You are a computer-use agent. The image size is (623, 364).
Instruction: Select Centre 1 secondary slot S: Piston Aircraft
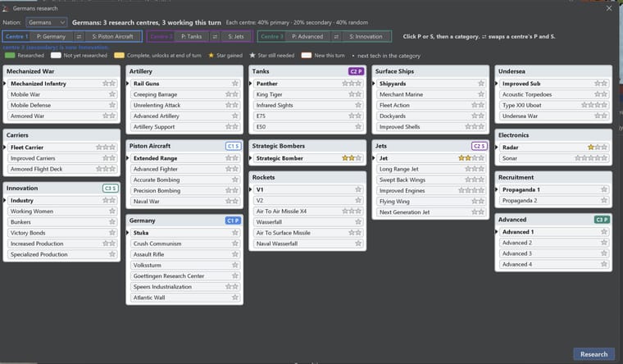tap(112, 37)
